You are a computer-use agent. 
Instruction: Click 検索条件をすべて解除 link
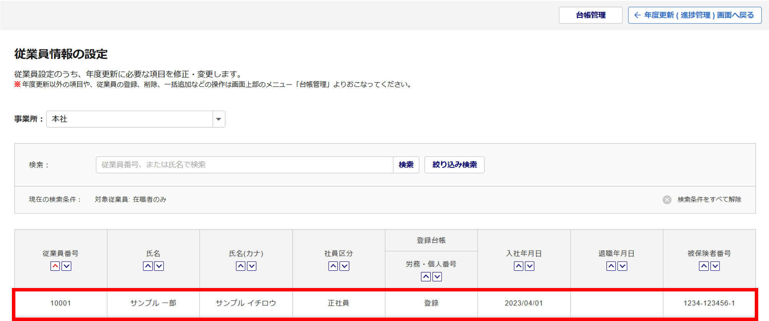[709, 200]
